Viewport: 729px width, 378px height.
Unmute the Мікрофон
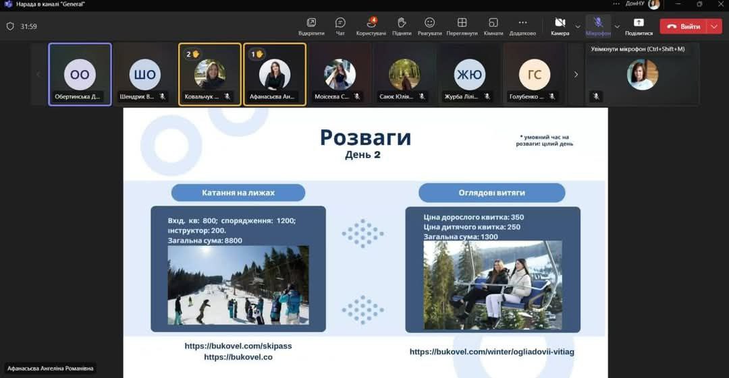pos(598,26)
